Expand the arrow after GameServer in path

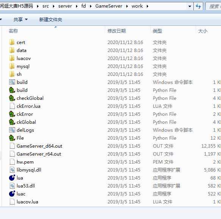coord(127,6)
